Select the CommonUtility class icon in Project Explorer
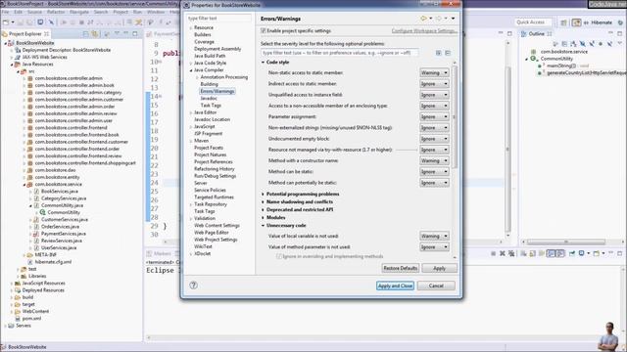This screenshot has height=352, width=627. point(42,212)
